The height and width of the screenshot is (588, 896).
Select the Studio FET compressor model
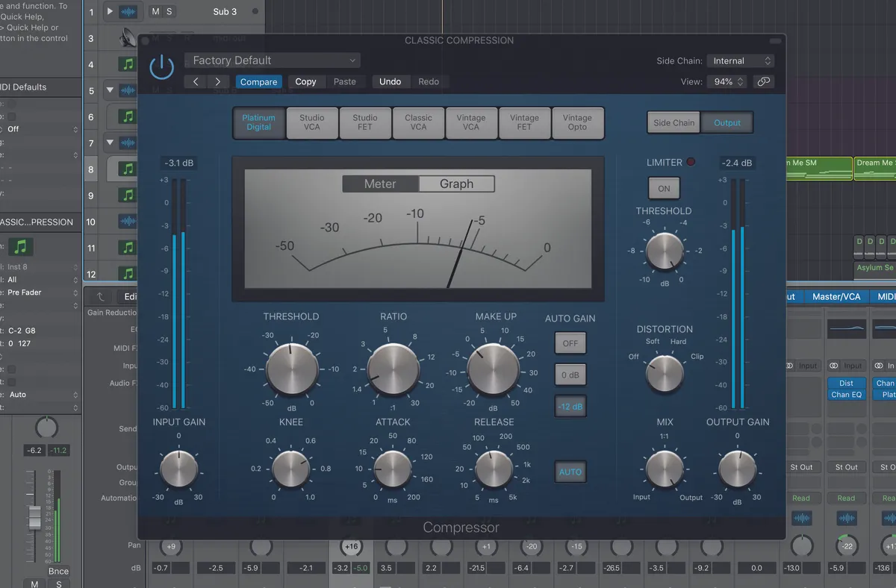(x=365, y=122)
